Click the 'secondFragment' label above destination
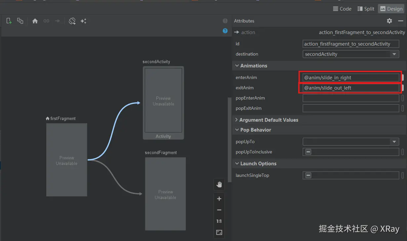The width and height of the screenshot is (407, 241). click(x=161, y=153)
